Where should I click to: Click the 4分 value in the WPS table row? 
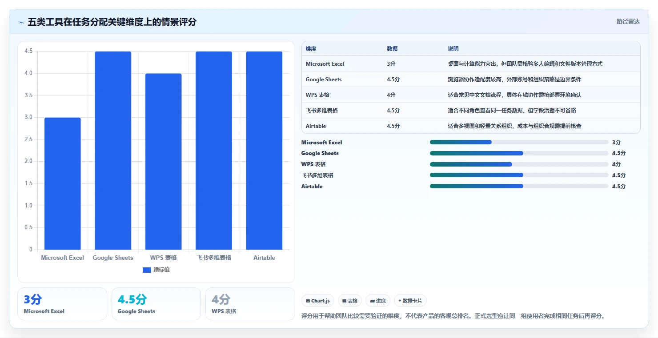pos(391,95)
